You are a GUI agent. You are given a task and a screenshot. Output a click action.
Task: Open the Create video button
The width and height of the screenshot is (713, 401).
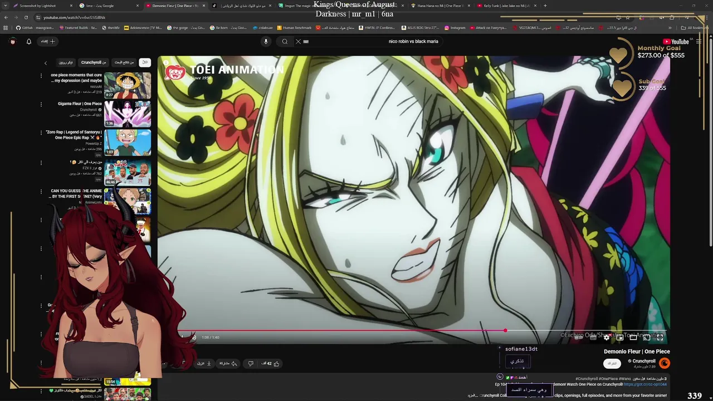pos(47,41)
